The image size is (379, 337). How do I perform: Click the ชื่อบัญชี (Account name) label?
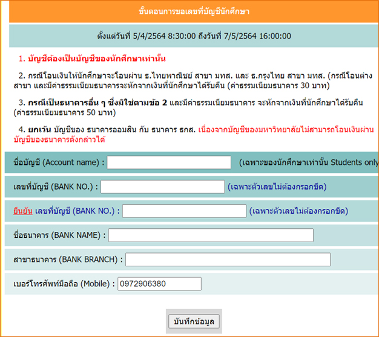58,162
